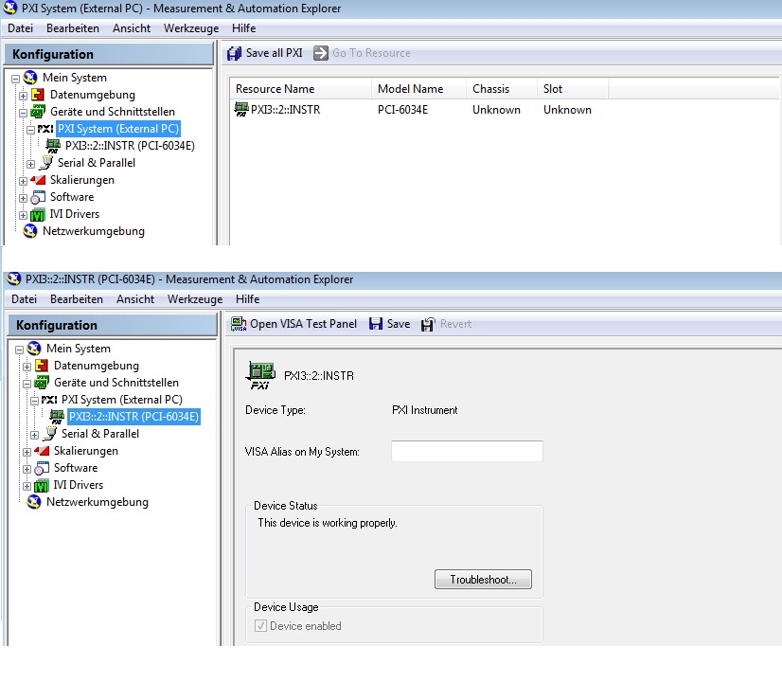Click Resource Name column header
This screenshot has height=682, width=782.
300,89
